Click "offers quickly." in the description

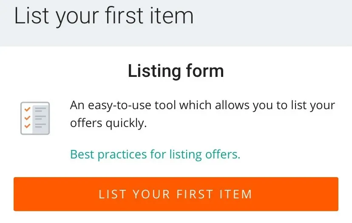pos(108,123)
